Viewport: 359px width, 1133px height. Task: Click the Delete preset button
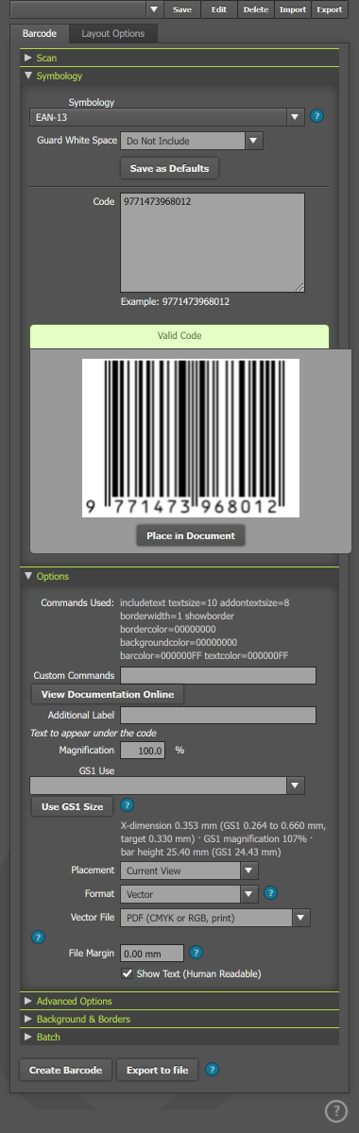coord(255,9)
